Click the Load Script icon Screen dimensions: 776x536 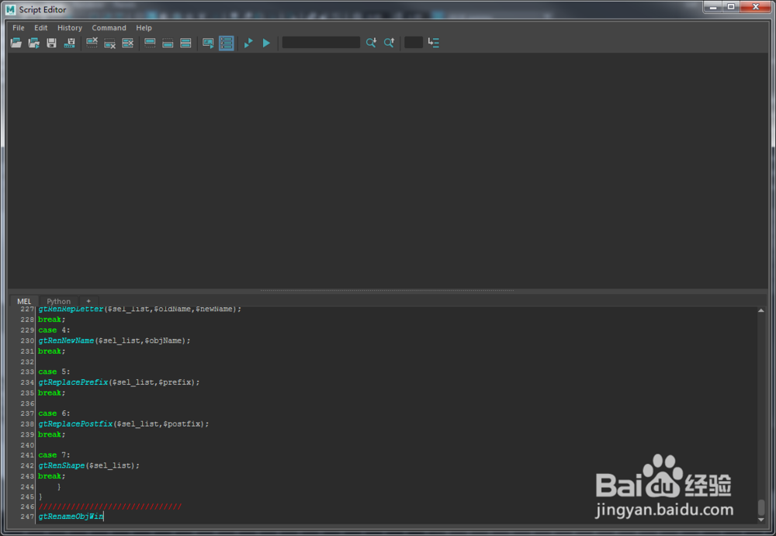(16, 43)
